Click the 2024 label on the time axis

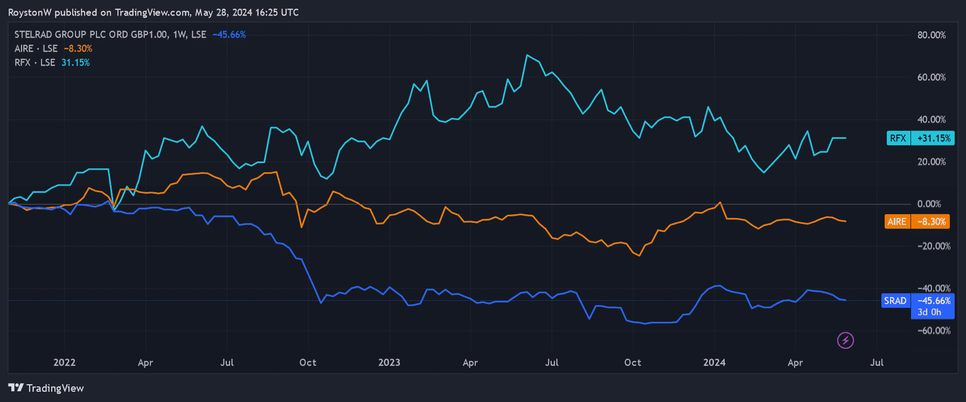pyautogui.click(x=714, y=362)
